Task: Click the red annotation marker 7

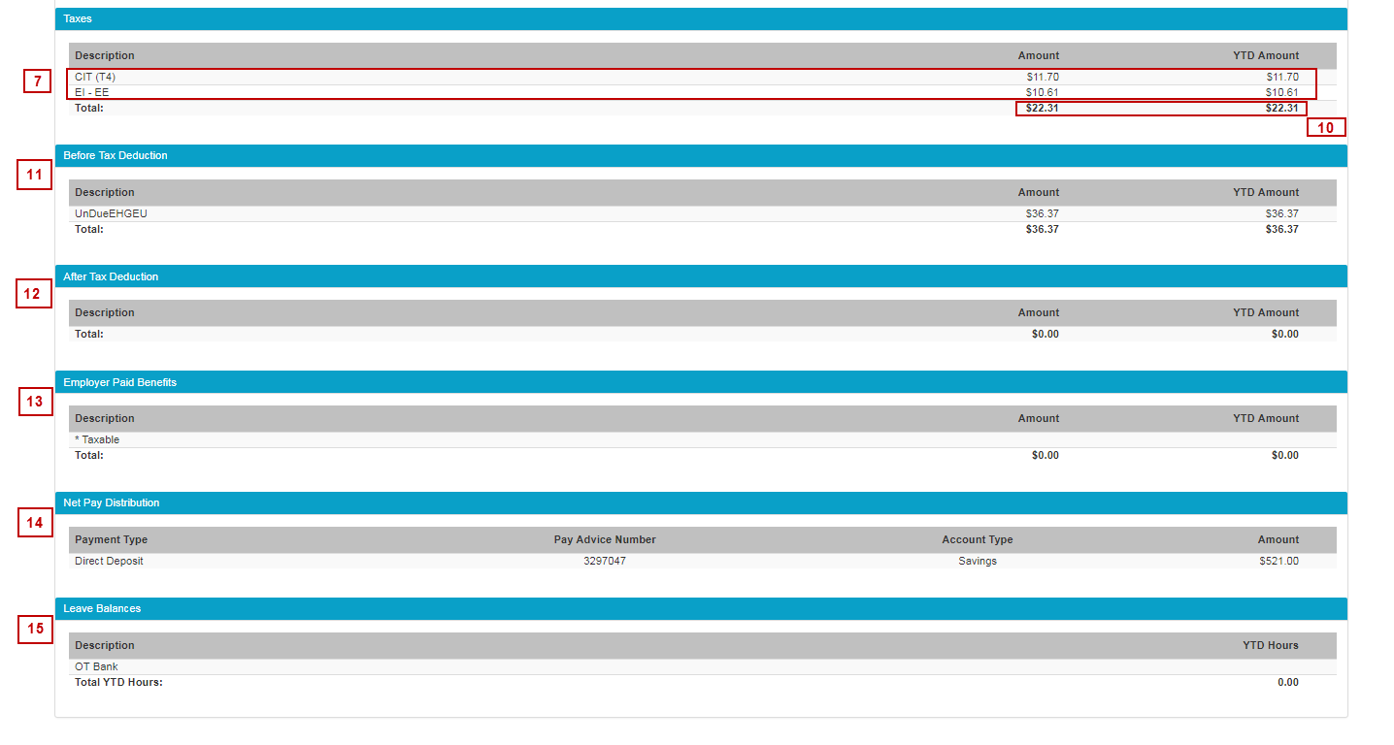Action: pos(37,81)
